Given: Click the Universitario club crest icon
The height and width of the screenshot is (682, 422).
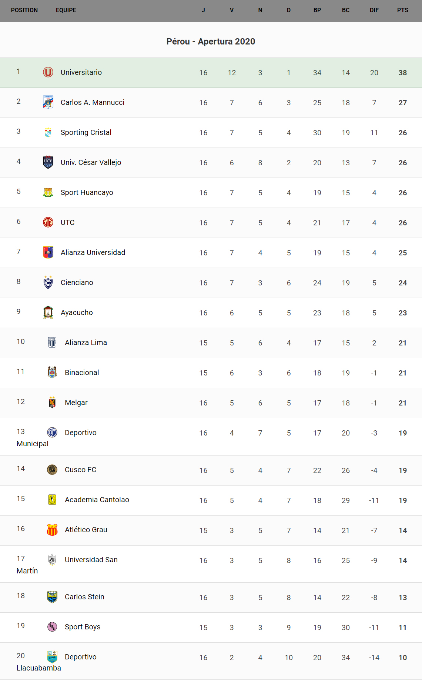Looking at the screenshot, I should 48,72.
